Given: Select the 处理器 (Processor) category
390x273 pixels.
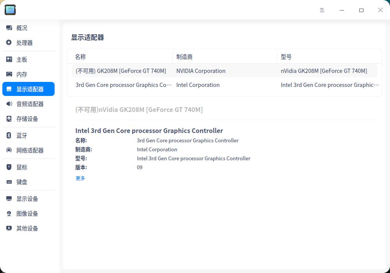Looking at the screenshot, I should [24, 43].
